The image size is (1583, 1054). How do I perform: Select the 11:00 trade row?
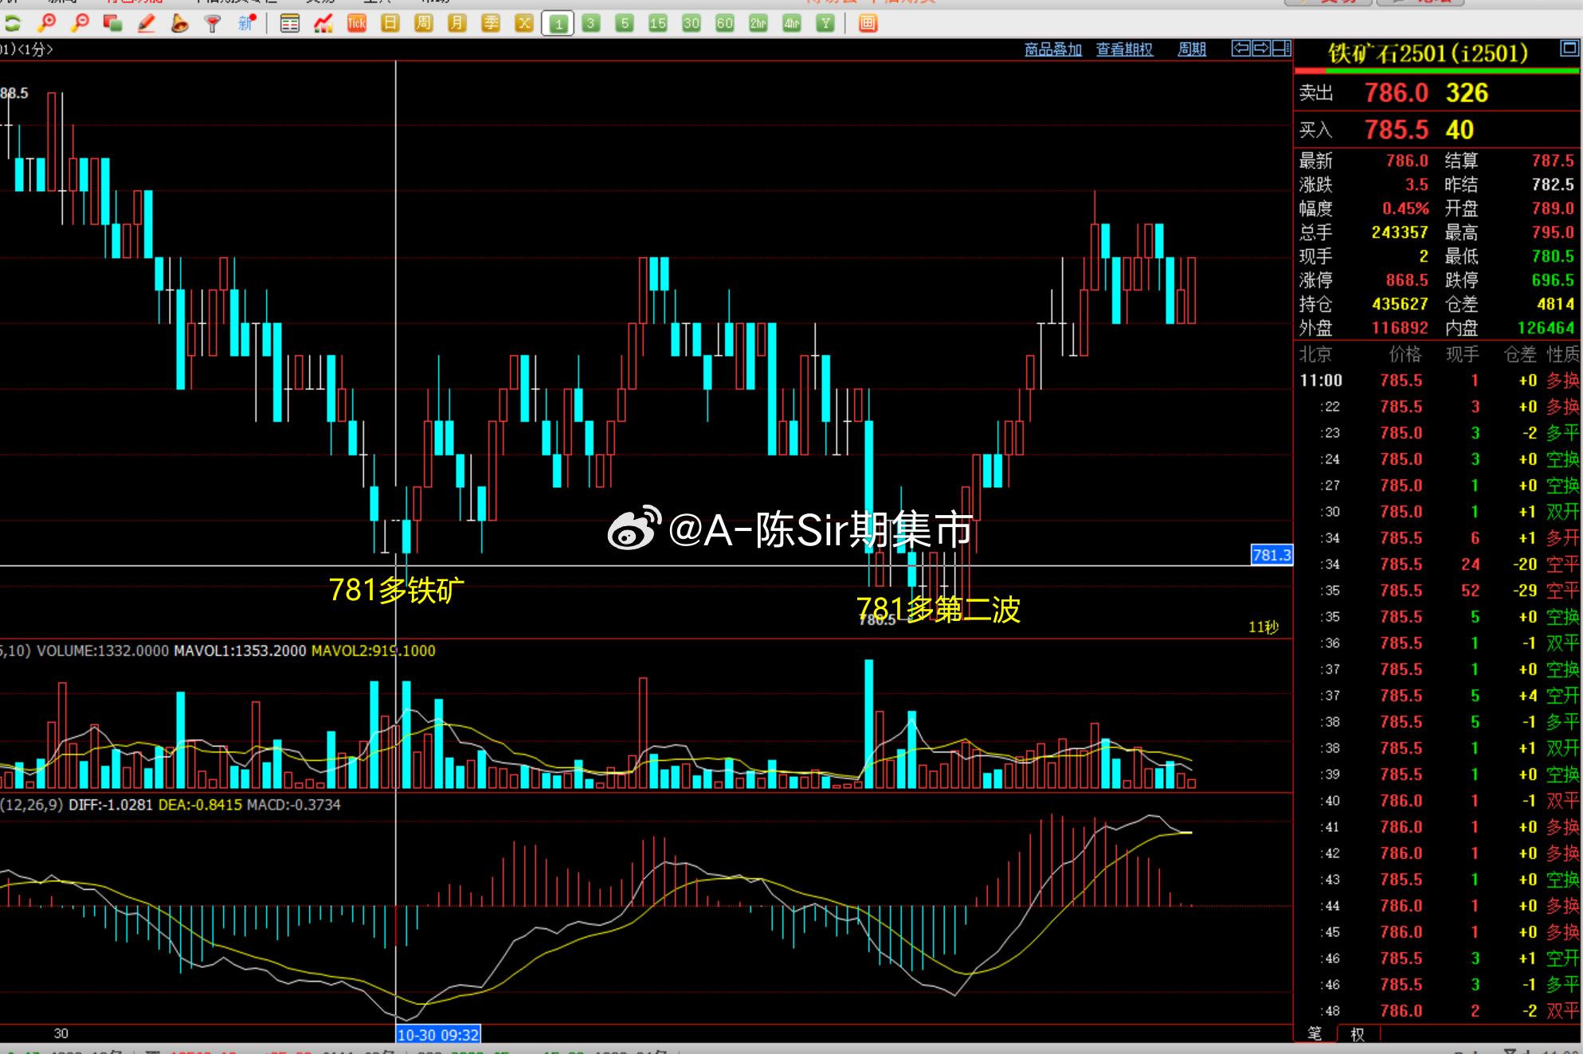[x=1438, y=381]
